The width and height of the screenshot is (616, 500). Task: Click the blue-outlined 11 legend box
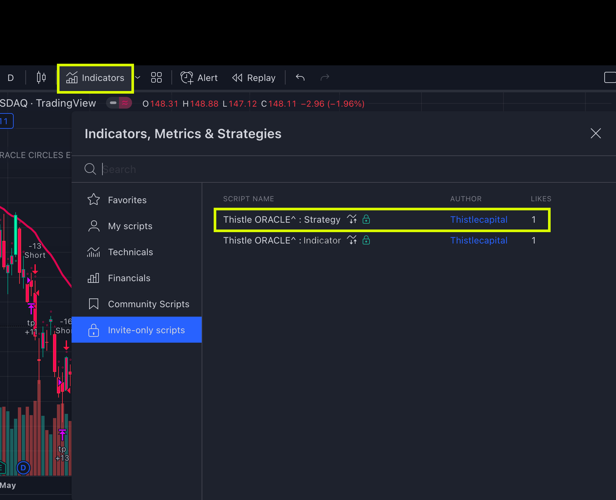coord(6,121)
